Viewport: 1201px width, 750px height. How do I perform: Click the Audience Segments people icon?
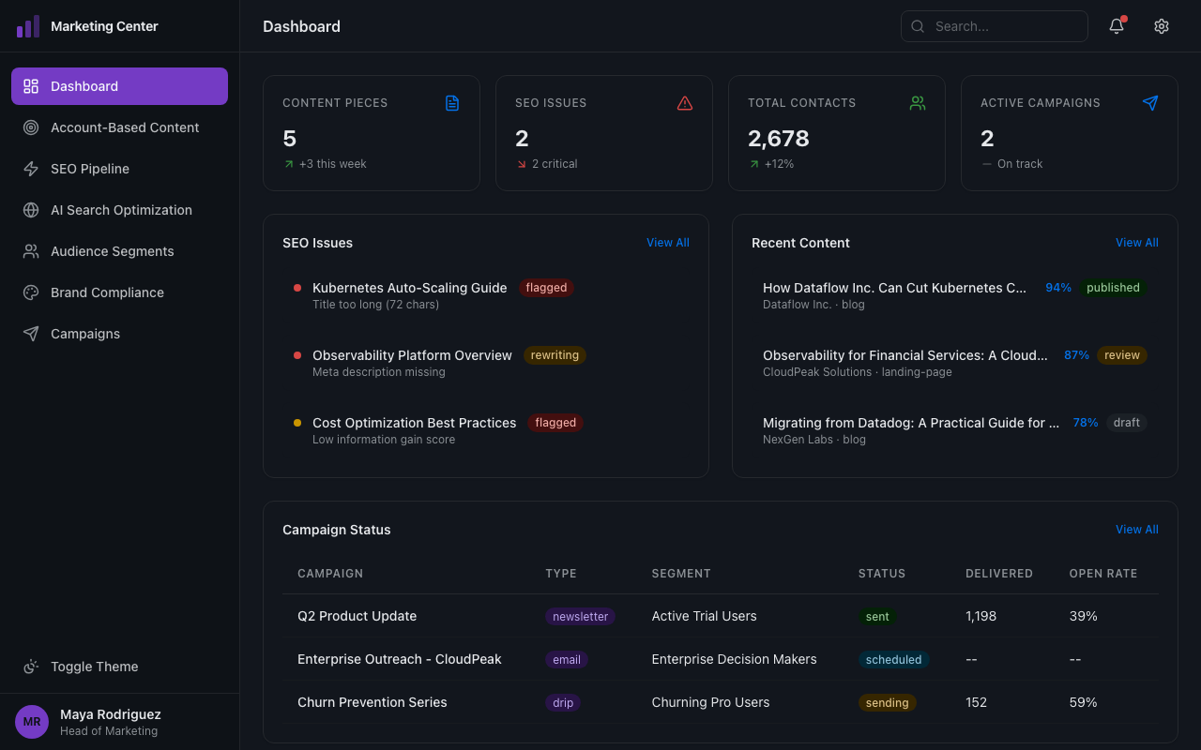pos(31,251)
